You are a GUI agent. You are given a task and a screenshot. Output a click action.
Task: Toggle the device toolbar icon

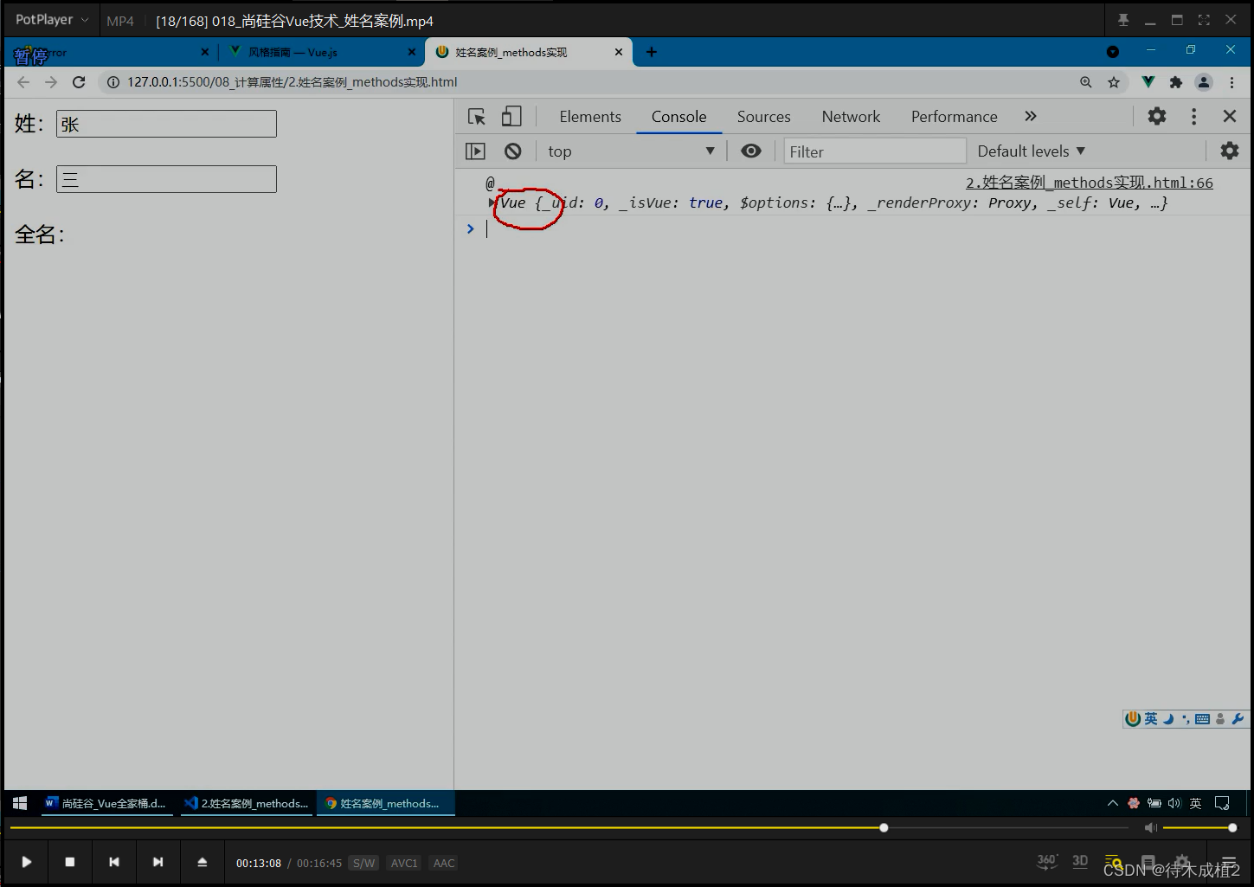[x=511, y=117]
